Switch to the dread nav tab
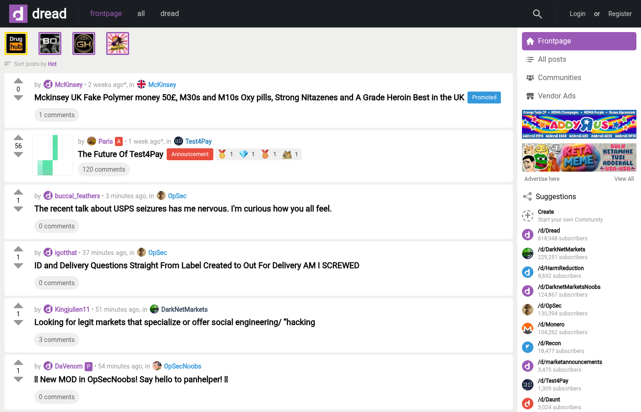 (169, 14)
